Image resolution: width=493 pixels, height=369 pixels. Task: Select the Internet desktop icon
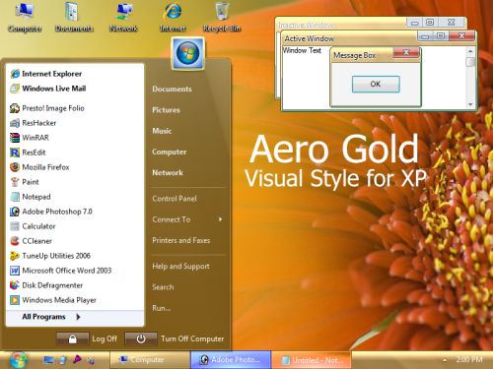click(x=173, y=17)
